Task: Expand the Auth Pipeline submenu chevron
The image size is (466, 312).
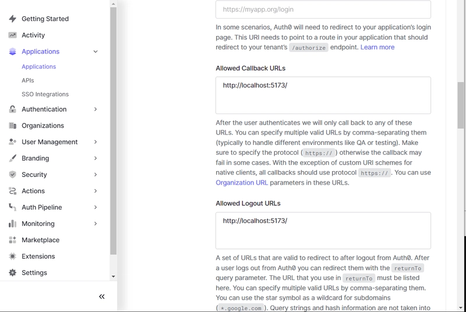Action: click(96, 207)
